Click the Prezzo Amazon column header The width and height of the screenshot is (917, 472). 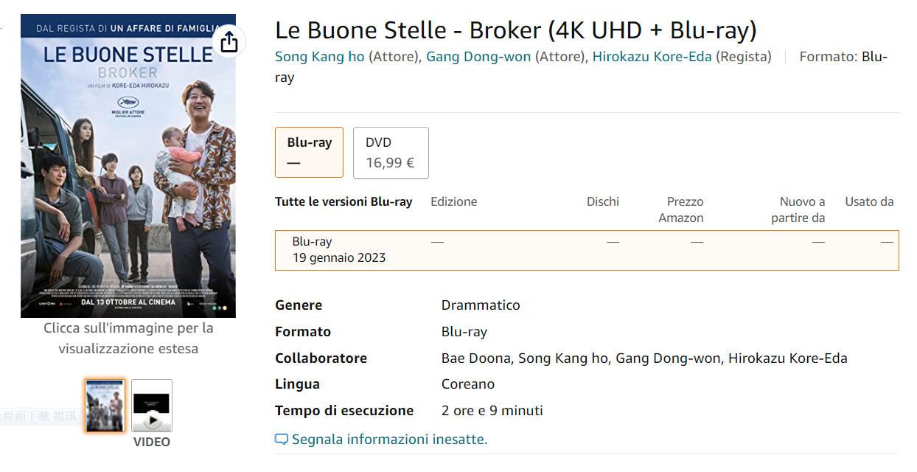[x=681, y=209]
